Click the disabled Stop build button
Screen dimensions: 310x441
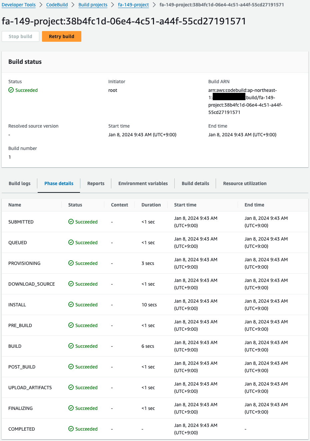click(20, 36)
